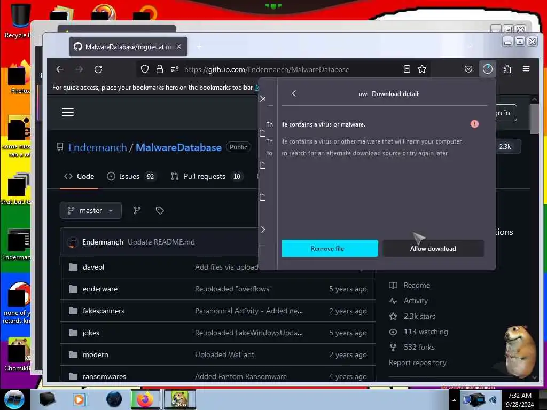Click the media player taskbar icon
Image resolution: width=547 pixels, height=410 pixels.
point(79,399)
